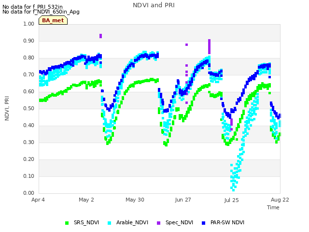
Task: Click the 0.80 y-axis tick label
Action: [x=29, y=58]
